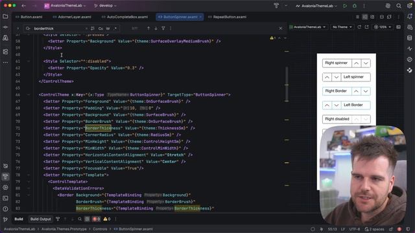Switch to AdornerLayer.axaml tab
Image resolution: width=415 pixels, height=233 pixels.
72,17
